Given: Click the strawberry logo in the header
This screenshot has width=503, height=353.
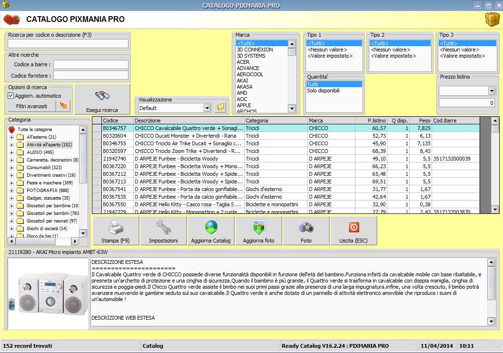Looking at the screenshot, I should coord(12,19).
